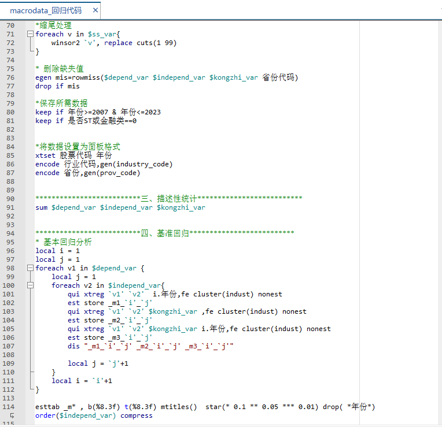The image size is (442, 427).
Task: Click order($independ_var) compress line
Action: tap(94, 415)
